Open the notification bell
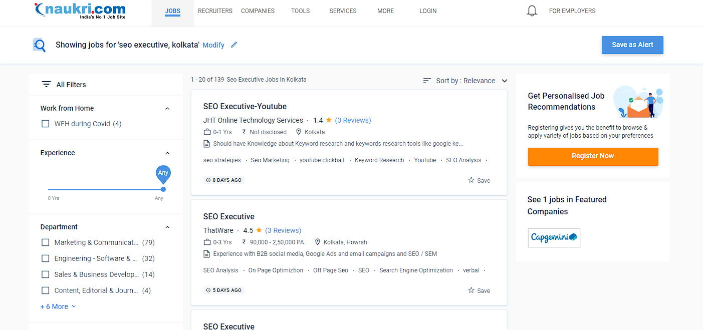 point(532,11)
